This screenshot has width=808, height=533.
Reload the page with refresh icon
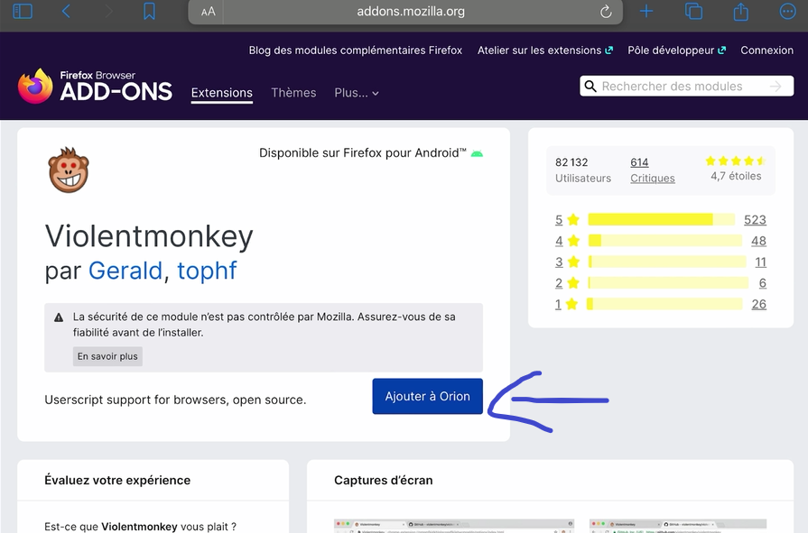606,12
